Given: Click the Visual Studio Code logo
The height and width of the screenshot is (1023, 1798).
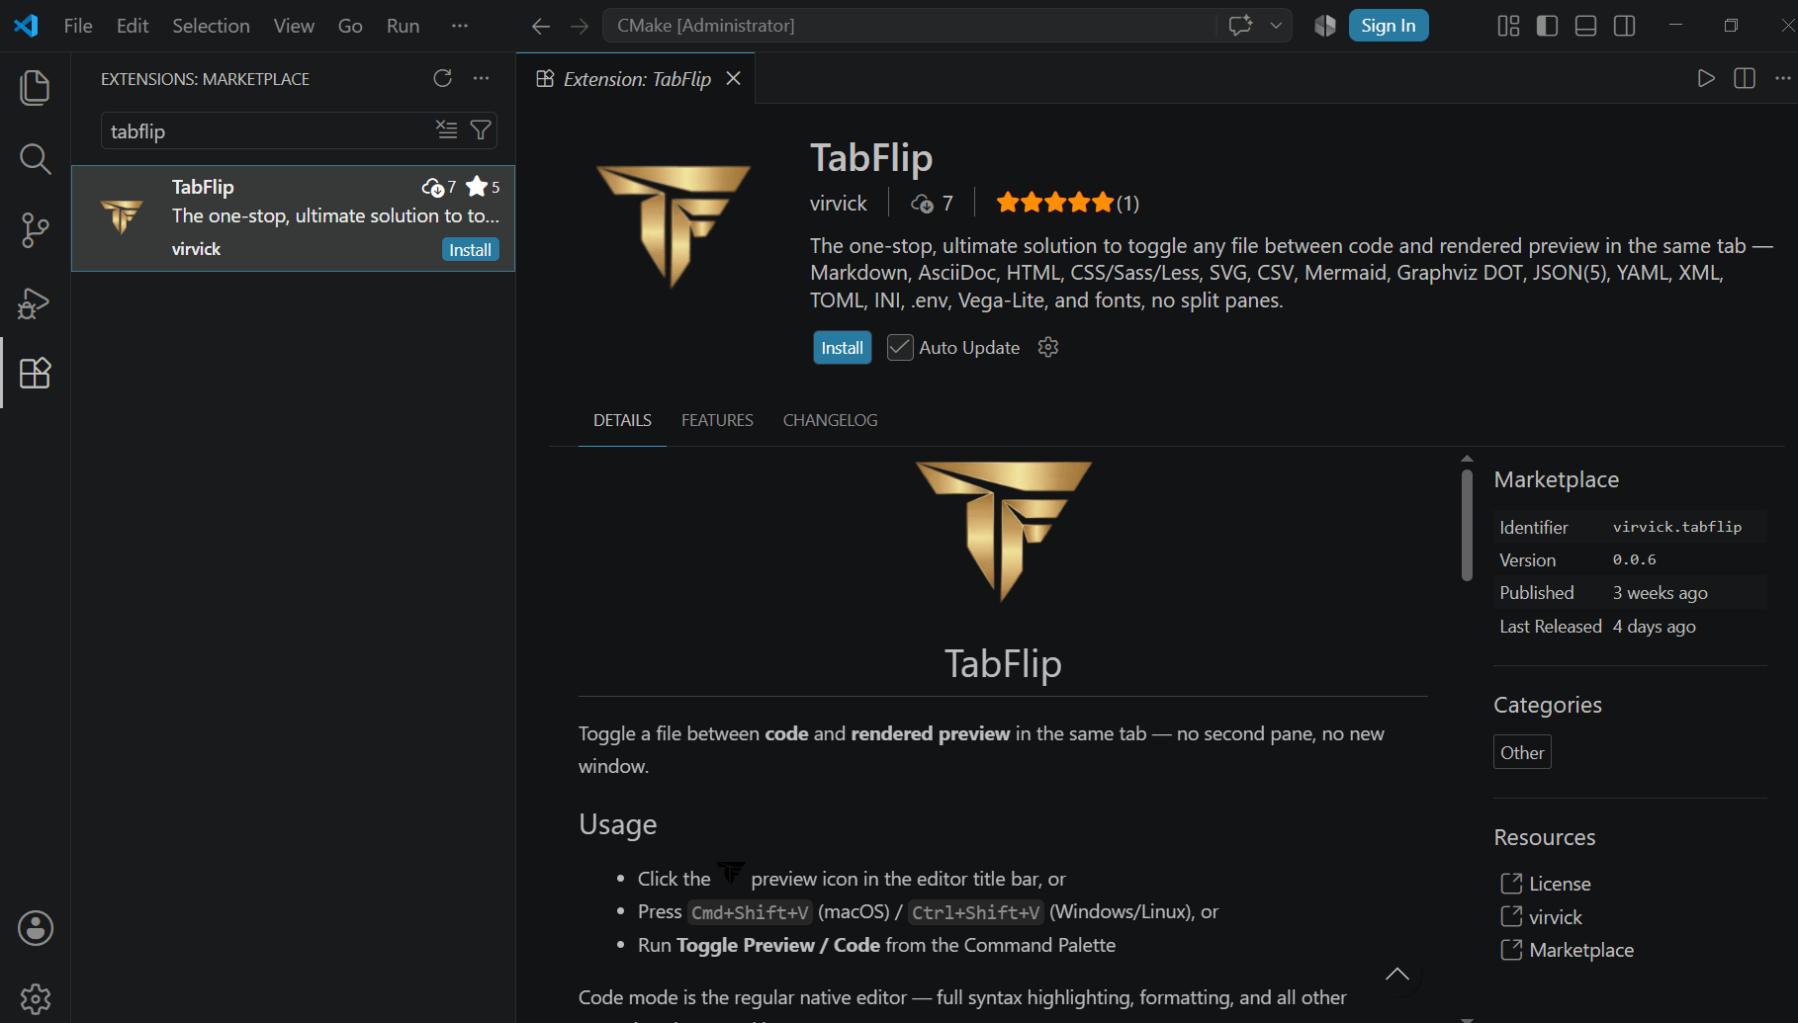Looking at the screenshot, I should click(27, 26).
